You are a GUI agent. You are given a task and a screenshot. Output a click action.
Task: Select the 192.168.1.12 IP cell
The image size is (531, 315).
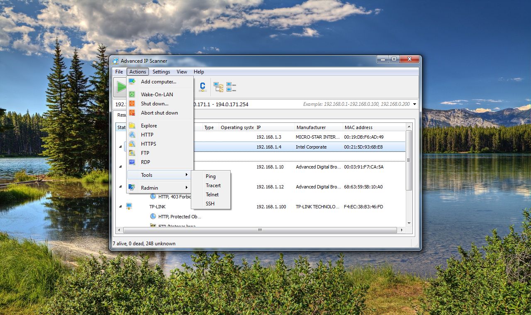click(x=270, y=187)
